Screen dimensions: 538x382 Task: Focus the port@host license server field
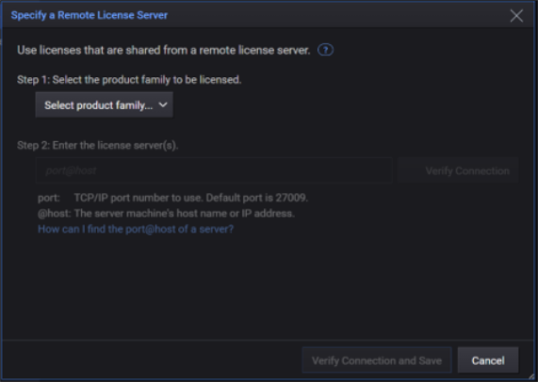click(x=214, y=170)
